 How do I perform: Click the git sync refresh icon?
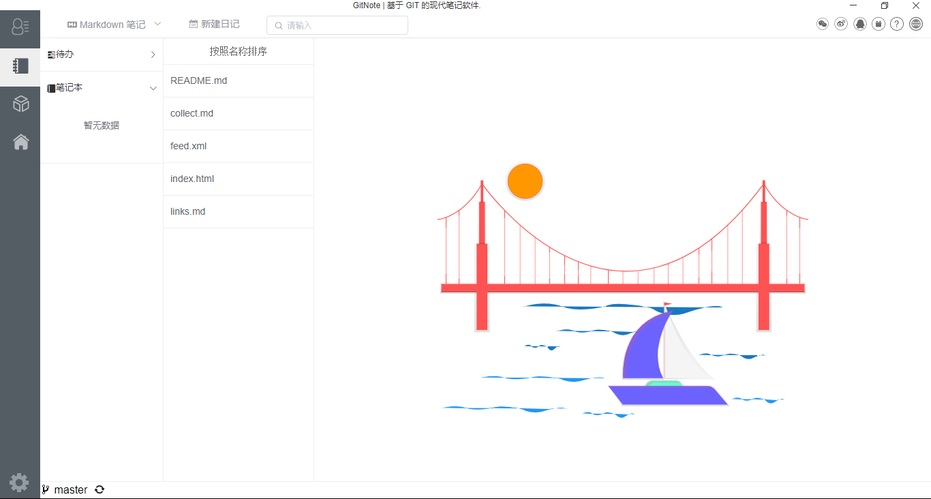100,489
